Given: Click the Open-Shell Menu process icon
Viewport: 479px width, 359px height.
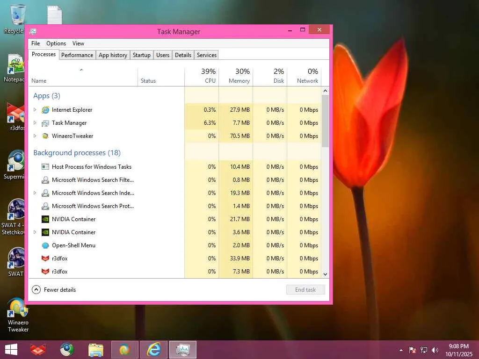Looking at the screenshot, I should pyautogui.click(x=45, y=245).
